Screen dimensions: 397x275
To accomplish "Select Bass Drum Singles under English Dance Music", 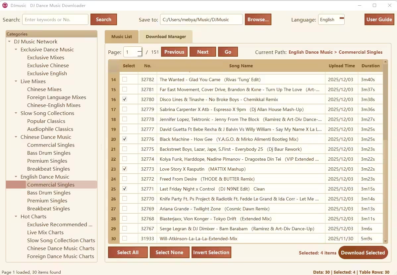I will coord(49,193).
